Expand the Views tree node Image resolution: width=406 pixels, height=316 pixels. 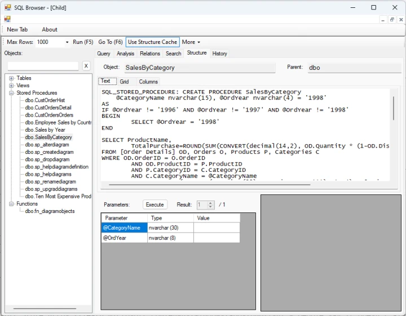point(11,85)
